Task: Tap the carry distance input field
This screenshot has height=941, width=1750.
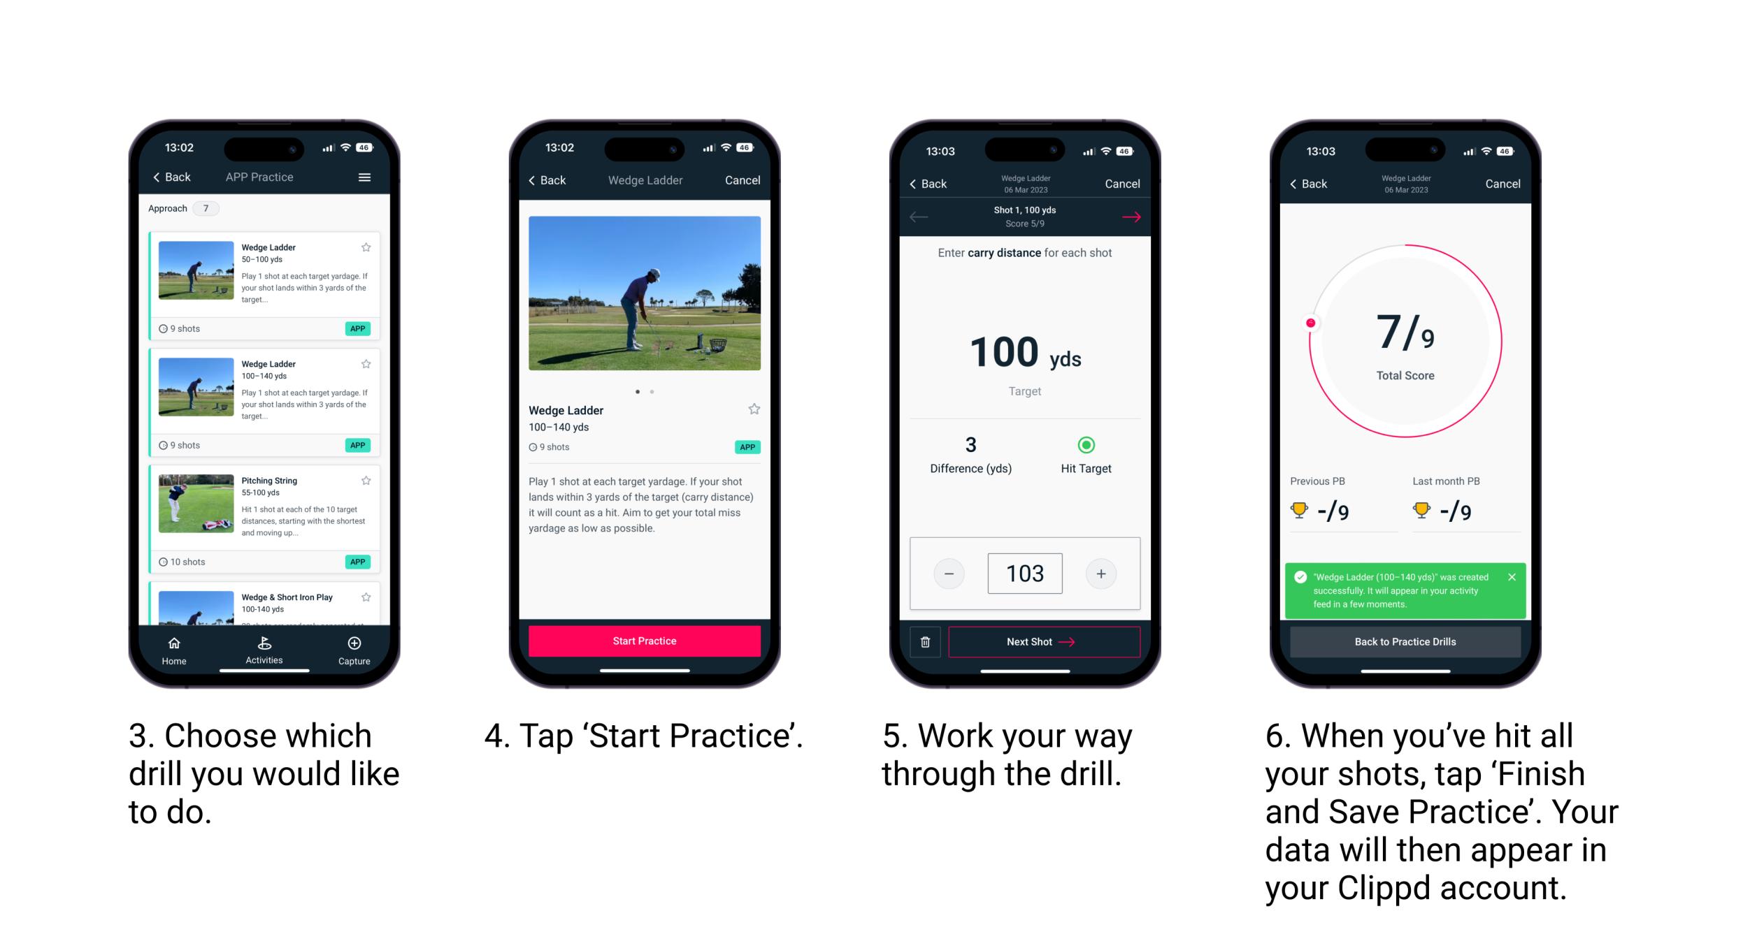Action: tap(1025, 572)
